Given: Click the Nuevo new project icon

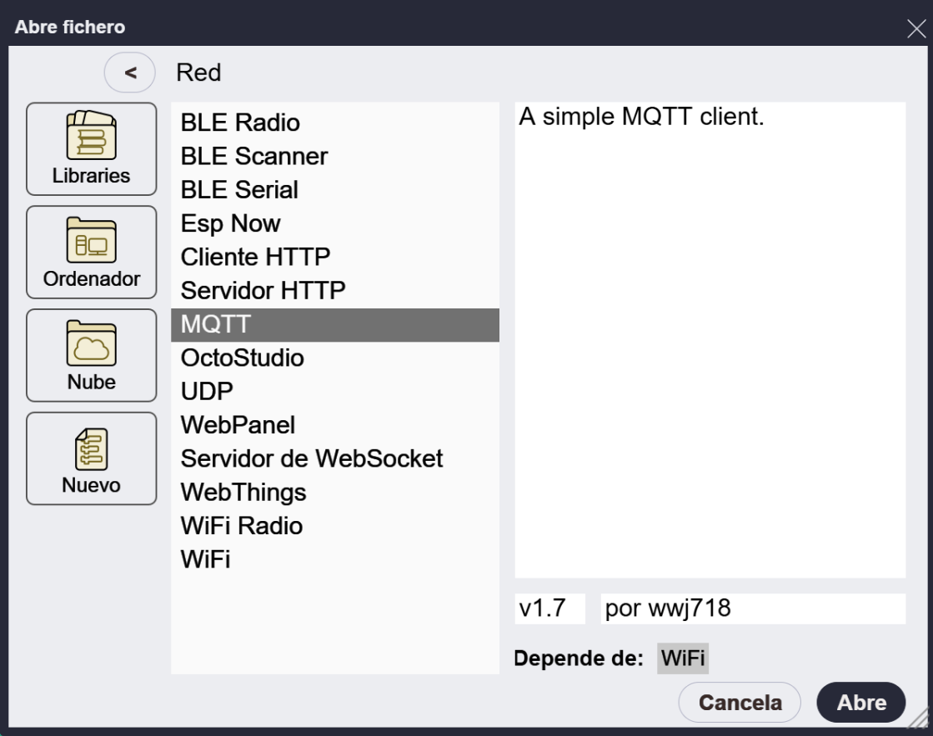Looking at the screenshot, I should tap(91, 458).
